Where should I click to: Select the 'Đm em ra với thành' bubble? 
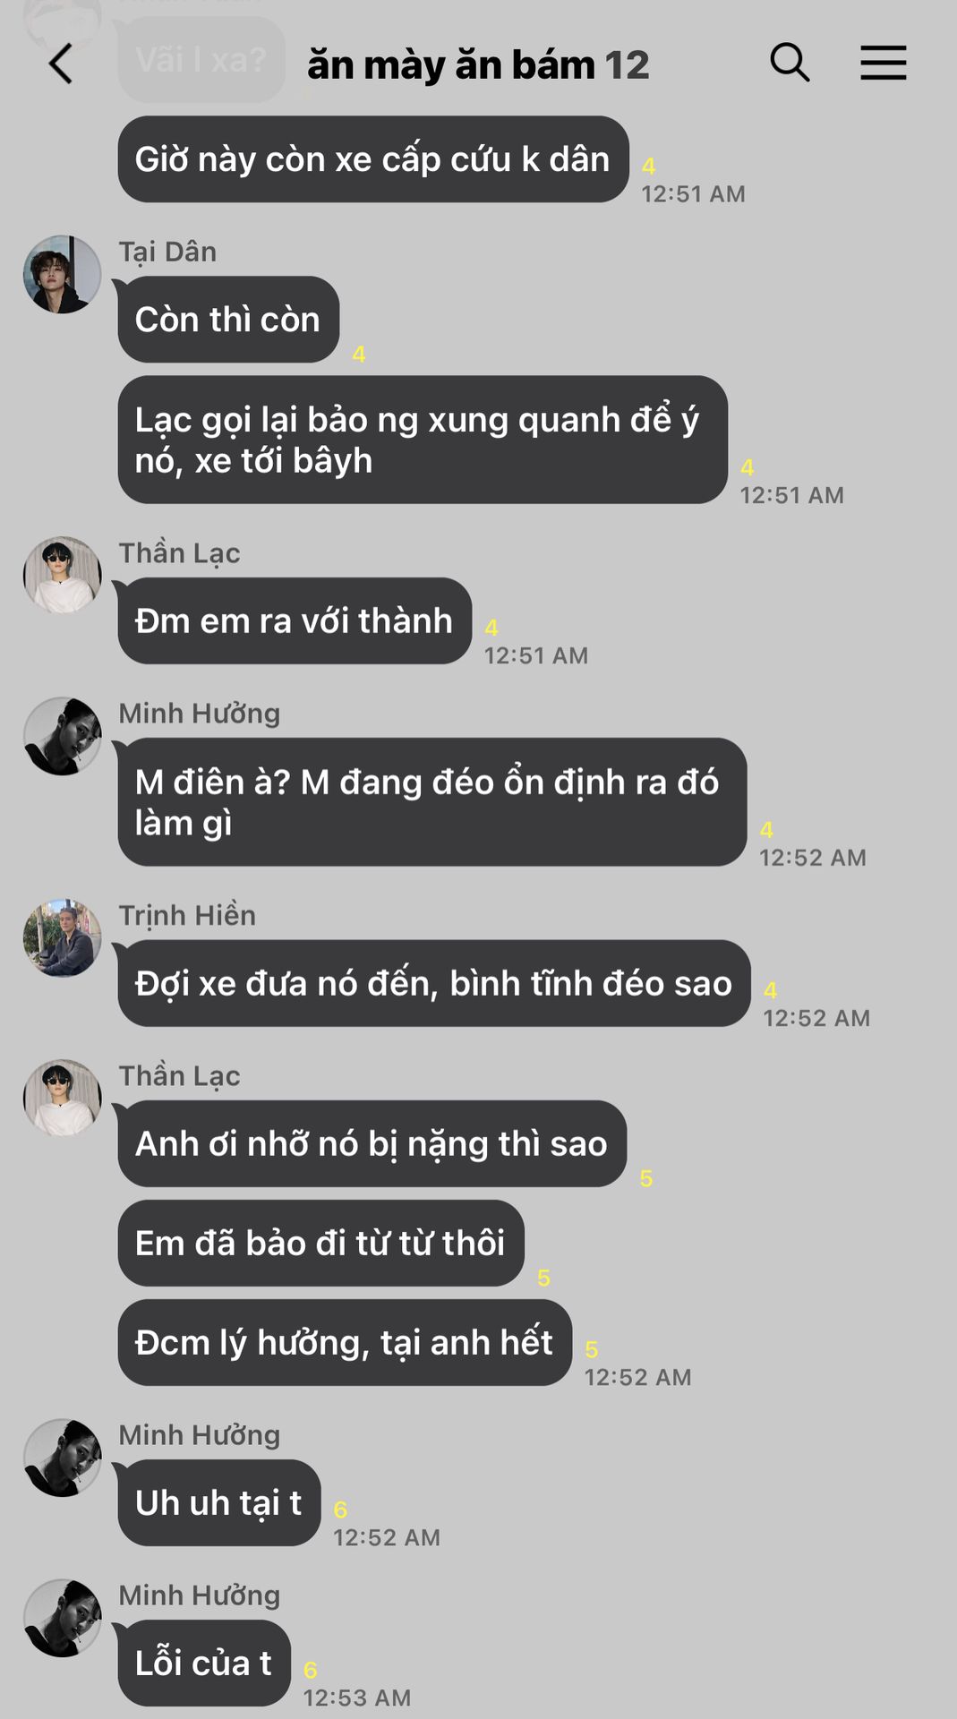point(295,620)
